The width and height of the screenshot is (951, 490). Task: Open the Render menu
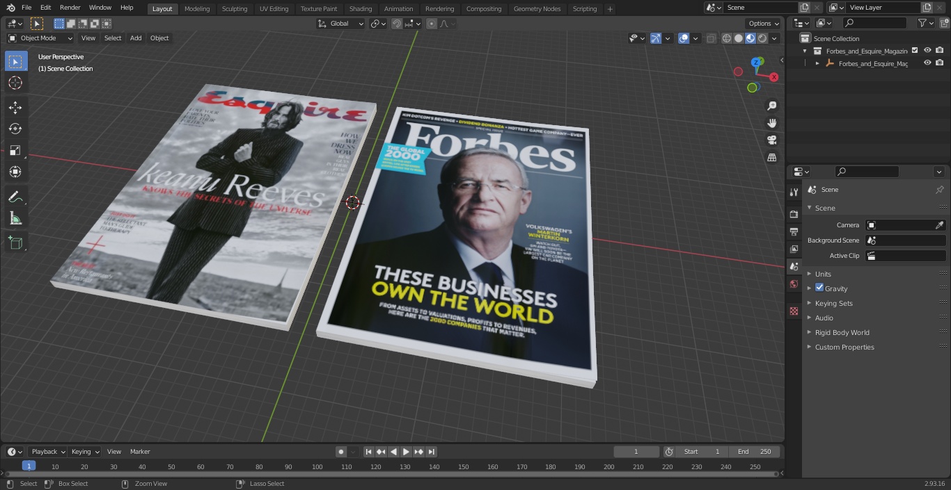(70, 8)
